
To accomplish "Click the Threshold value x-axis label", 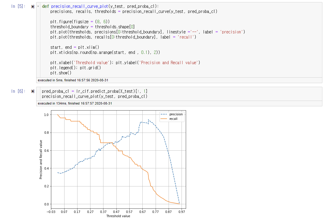I will 118,216.
